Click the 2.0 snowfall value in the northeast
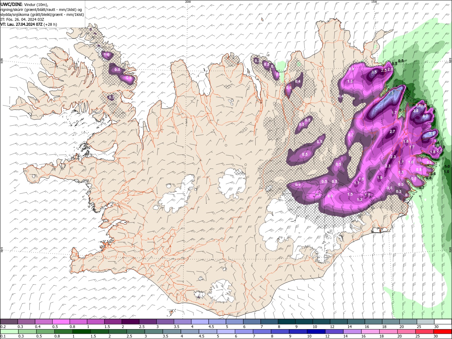Viewport: 452px width, 339px height. pos(390,69)
